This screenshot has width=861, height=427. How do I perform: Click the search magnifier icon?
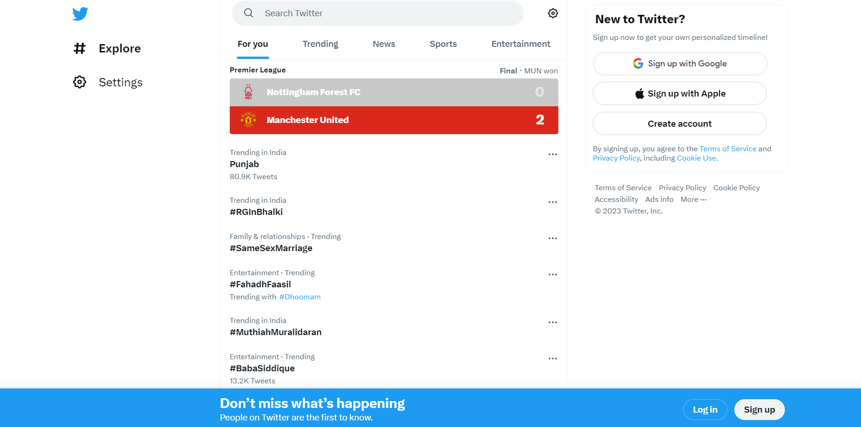pyautogui.click(x=249, y=13)
